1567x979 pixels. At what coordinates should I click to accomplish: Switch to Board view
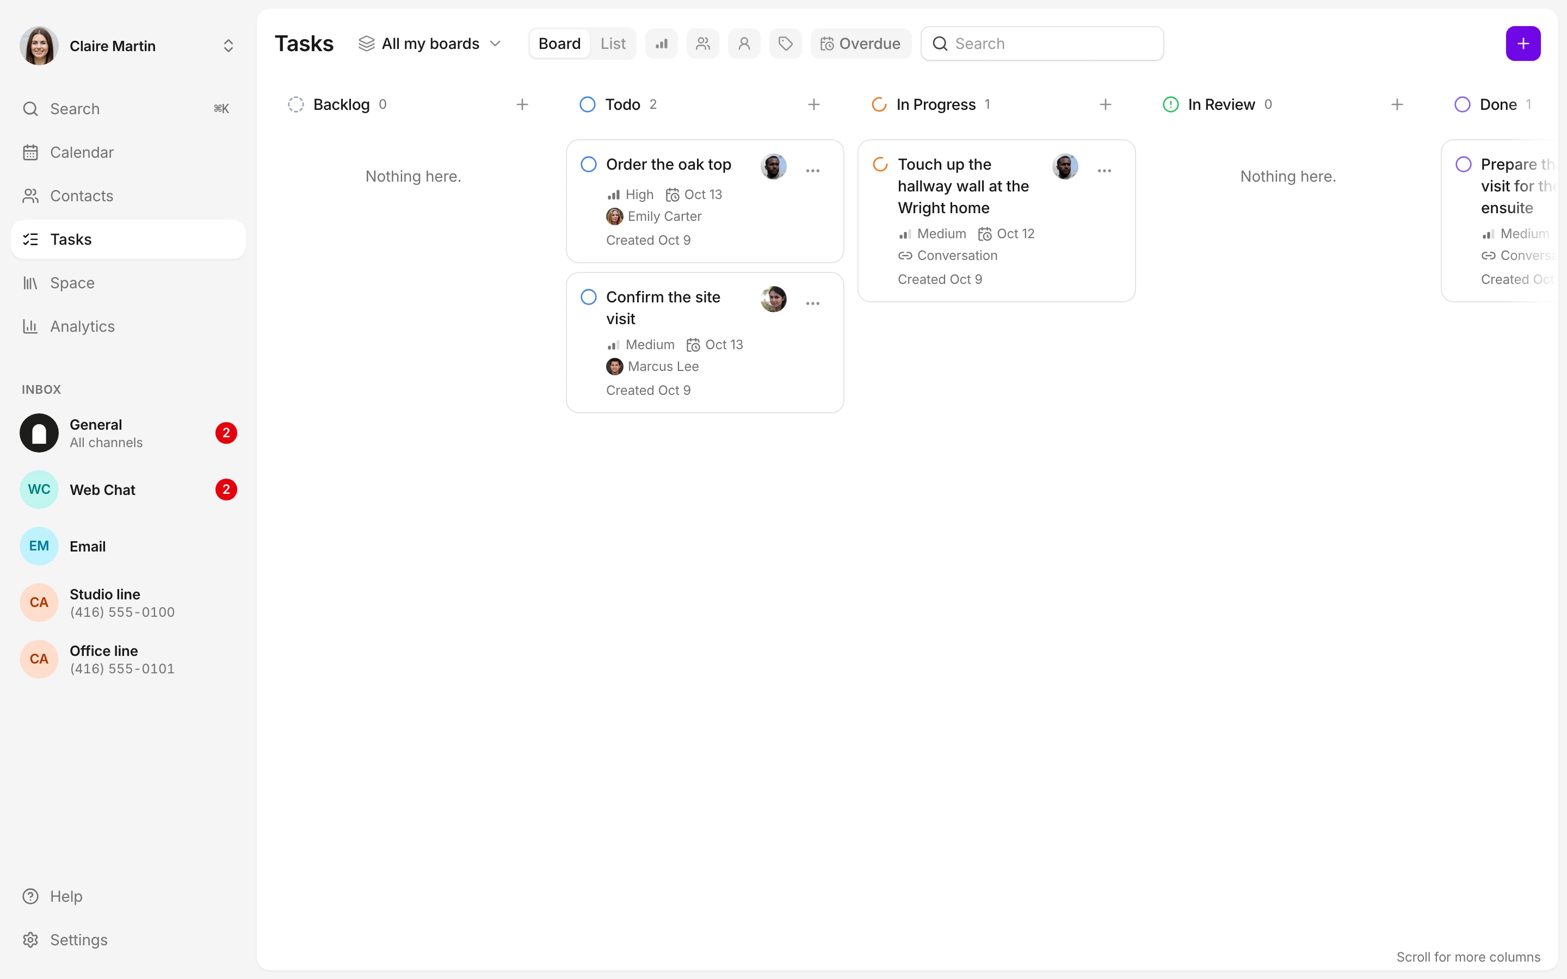point(559,44)
